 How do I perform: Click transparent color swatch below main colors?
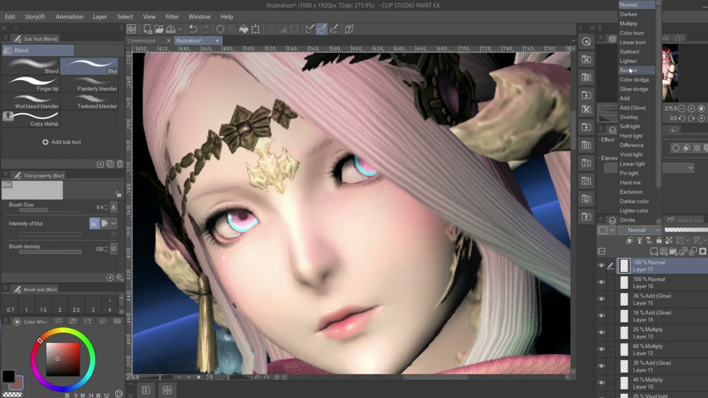point(12,394)
